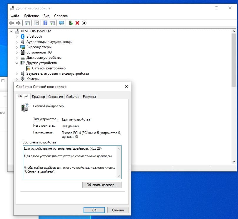
Task: Select the Сетевой контроллер tree item
Action: click(x=49, y=68)
